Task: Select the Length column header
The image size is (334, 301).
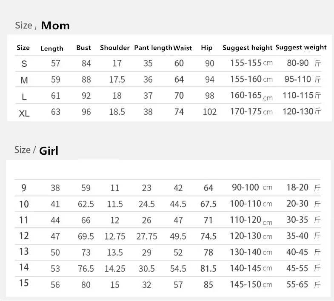Action: (52, 48)
